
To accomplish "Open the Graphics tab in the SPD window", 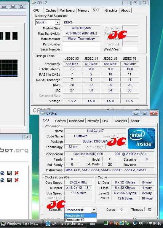I will point(111,10).
